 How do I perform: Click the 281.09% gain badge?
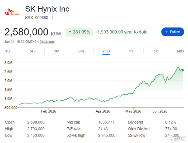click(x=79, y=32)
